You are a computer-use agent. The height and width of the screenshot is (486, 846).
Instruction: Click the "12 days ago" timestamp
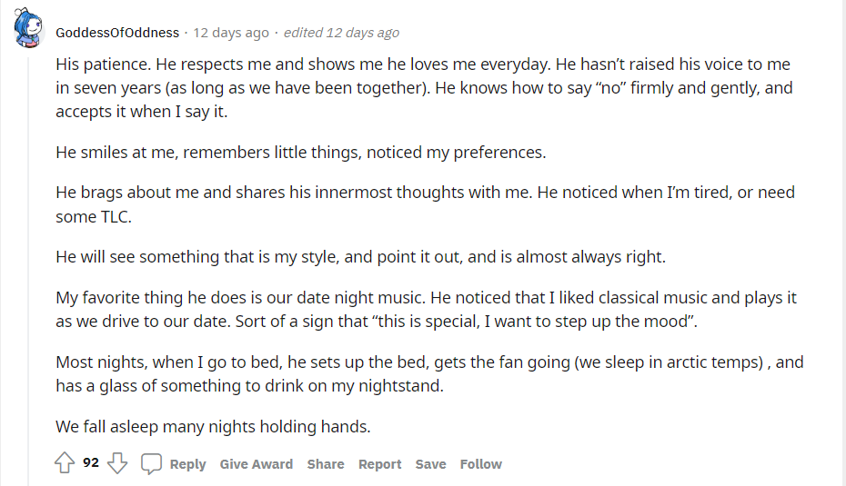coord(231,33)
